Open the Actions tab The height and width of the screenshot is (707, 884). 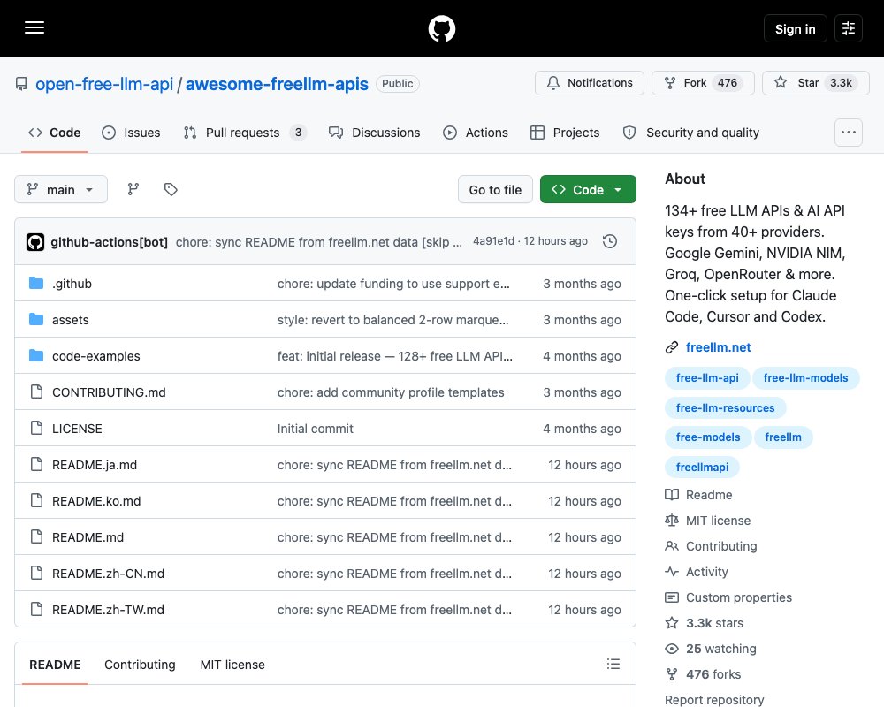pyautogui.click(x=476, y=133)
